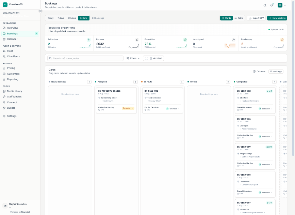
Task: Click the LHR airport tag on BK-SEED-012
Action: tap(269, 91)
